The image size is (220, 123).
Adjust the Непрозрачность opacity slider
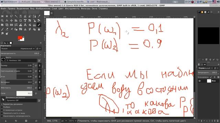pyautogui.click(x=20, y=53)
